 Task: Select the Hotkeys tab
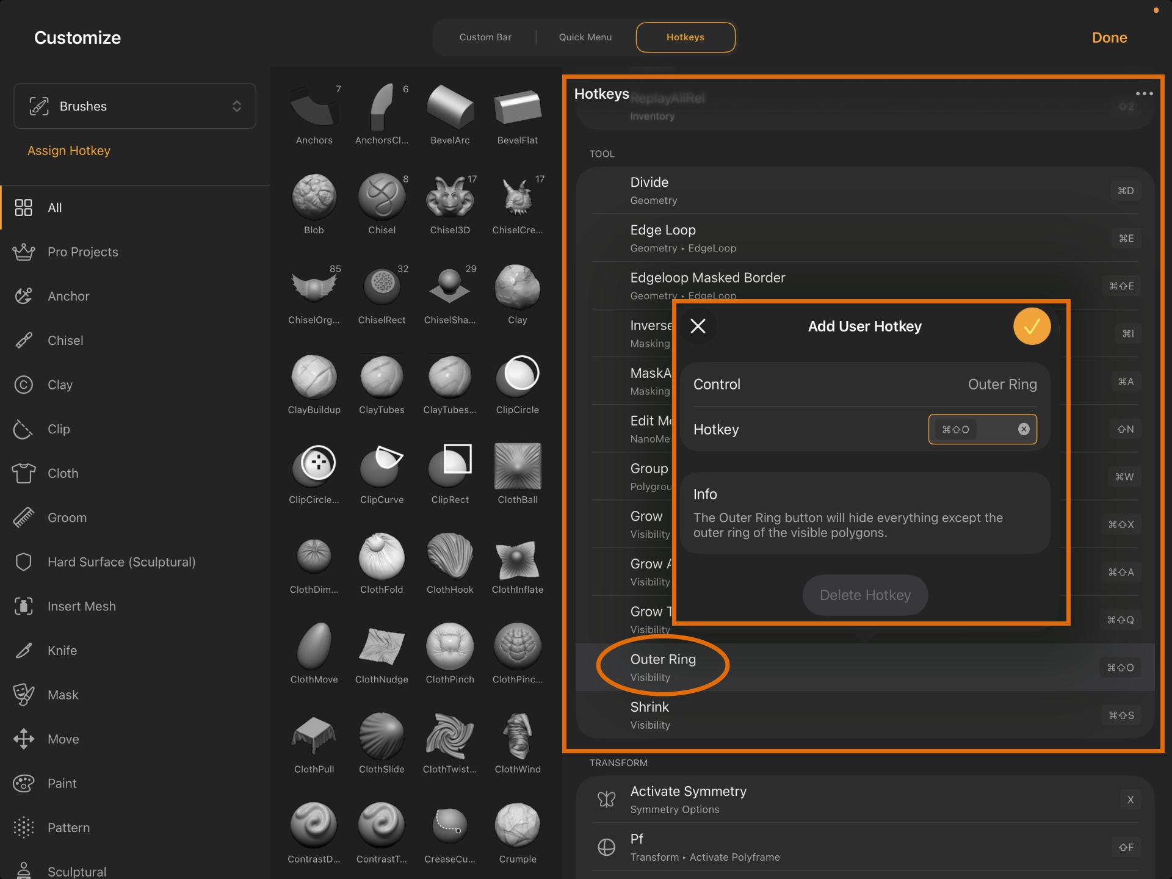coord(685,37)
